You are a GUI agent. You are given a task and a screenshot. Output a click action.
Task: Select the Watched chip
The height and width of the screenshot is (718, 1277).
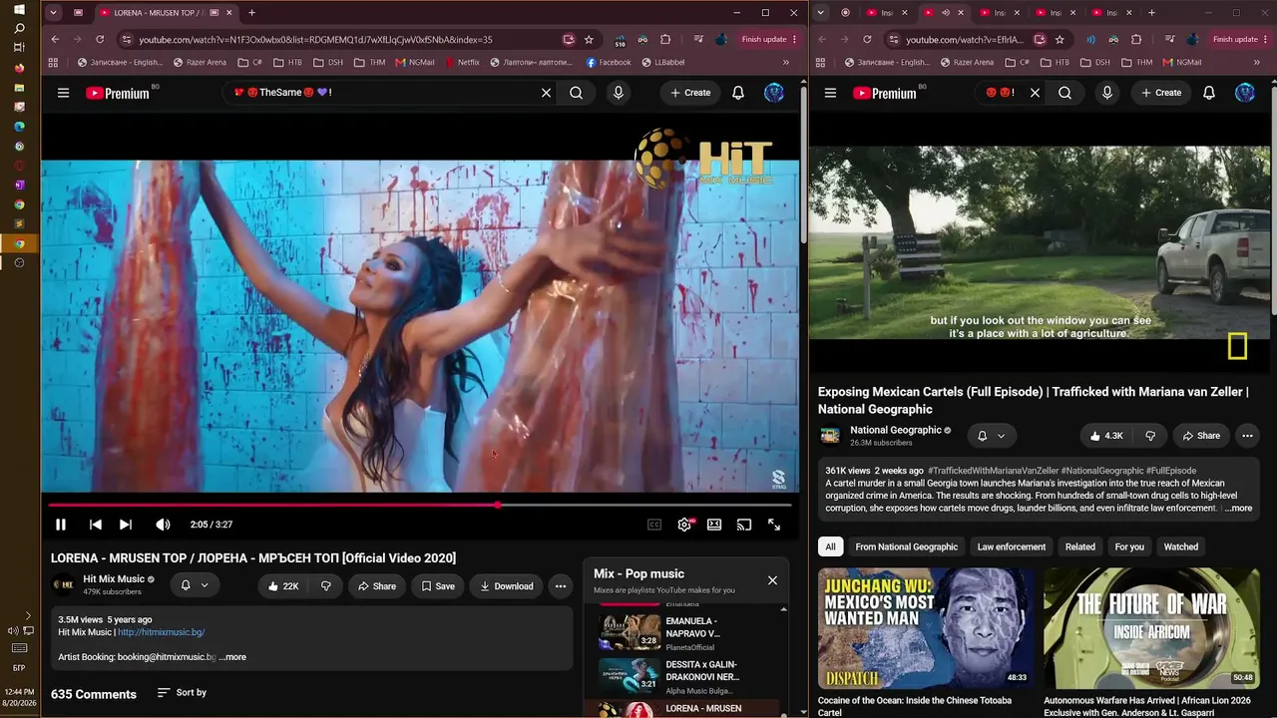tap(1181, 546)
